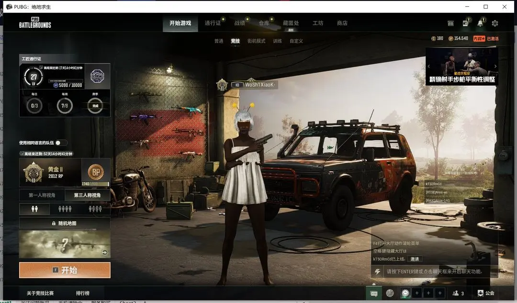Open the game settings gear
This screenshot has height=303, width=517.
(495, 23)
